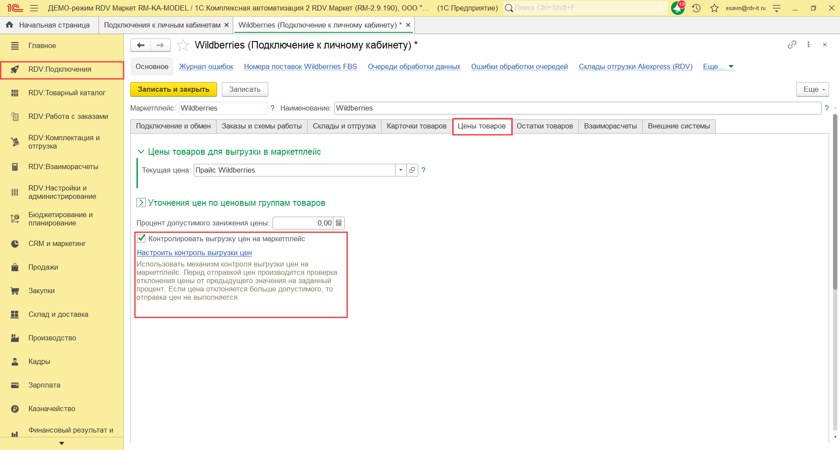
Task: Open the history clock icon
Action: (x=696, y=8)
